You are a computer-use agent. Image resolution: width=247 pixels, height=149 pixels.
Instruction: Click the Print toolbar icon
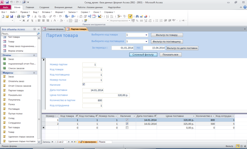pos(19,16)
